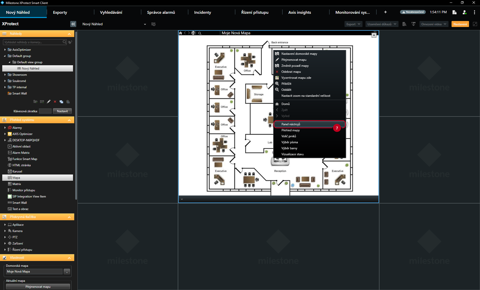The width and height of the screenshot is (480, 290).
Task: Click the magnifier search icon in map toolbar
Action: 200,33
